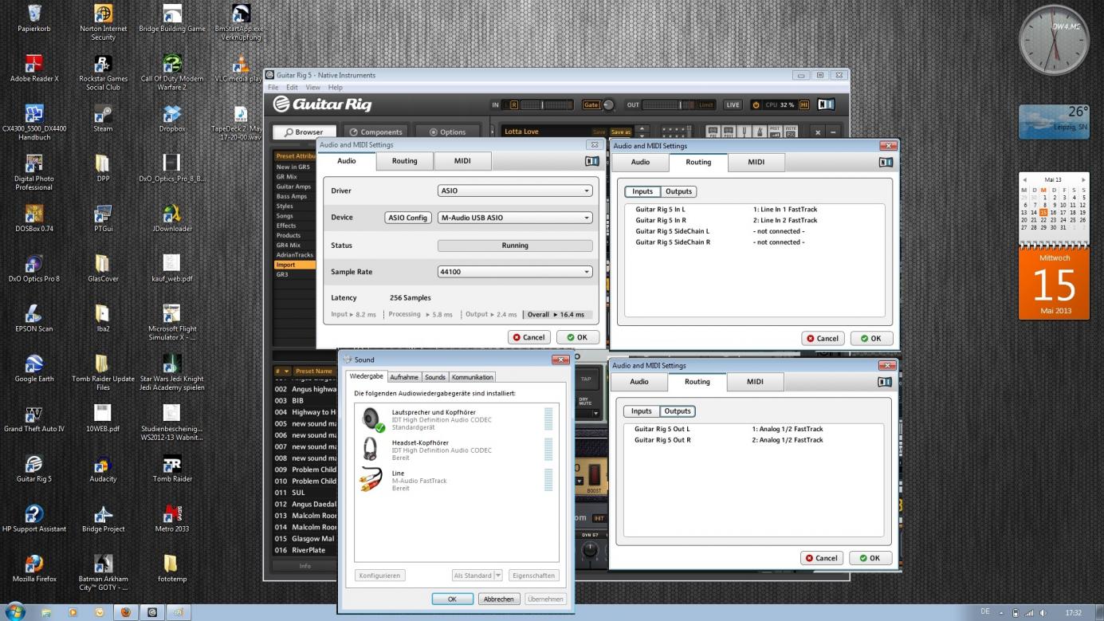Screen dimensions: 1104x621
Task: Launch Guitar Rig 5 desktop shortcut
Action: point(34,469)
